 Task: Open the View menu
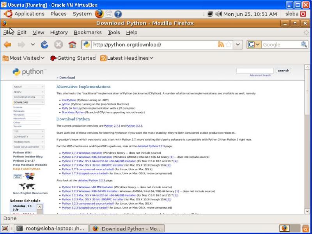pyautogui.click(x=38, y=32)
